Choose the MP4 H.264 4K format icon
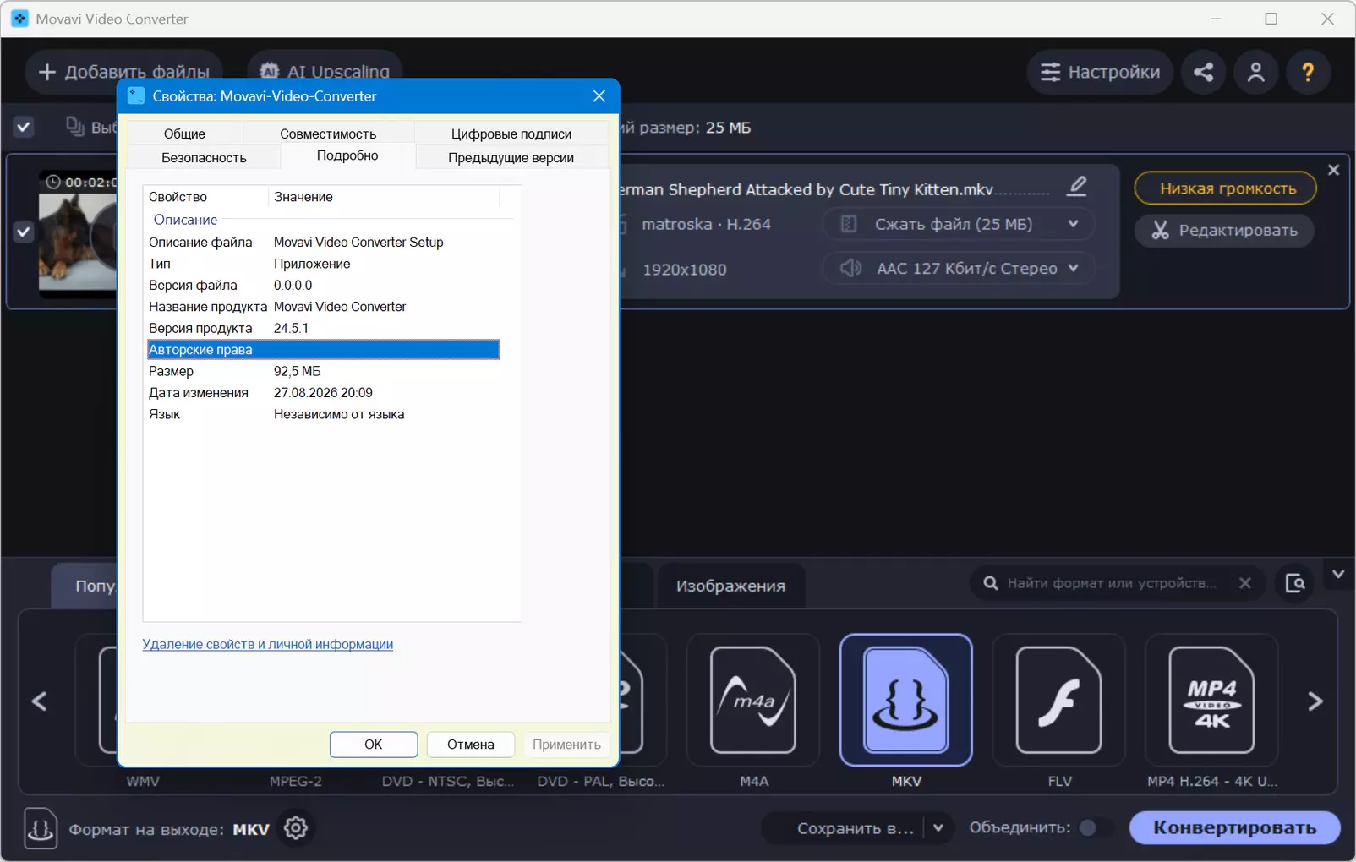The image size is (1356, 862). click(1211, 700)
